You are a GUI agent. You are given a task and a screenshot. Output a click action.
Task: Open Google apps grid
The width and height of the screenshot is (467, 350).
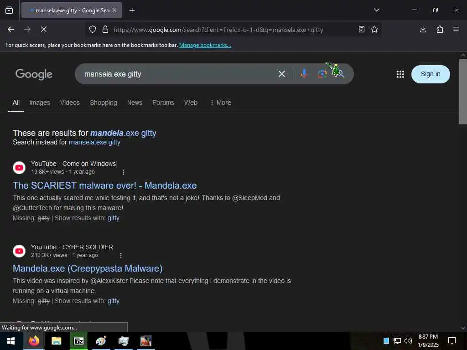400,74
